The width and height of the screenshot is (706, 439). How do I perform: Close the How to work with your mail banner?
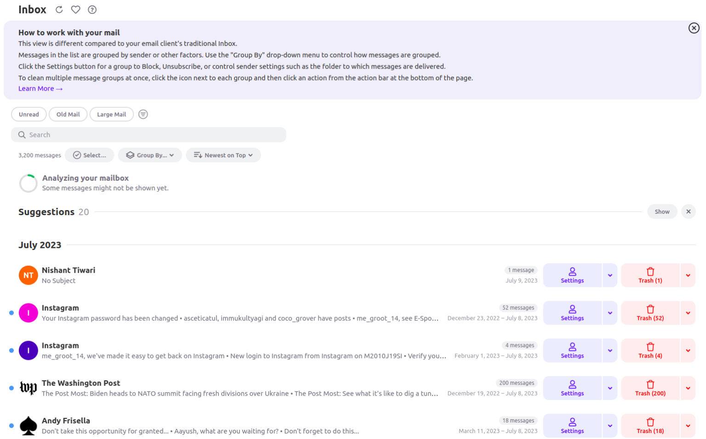(694, 28)
